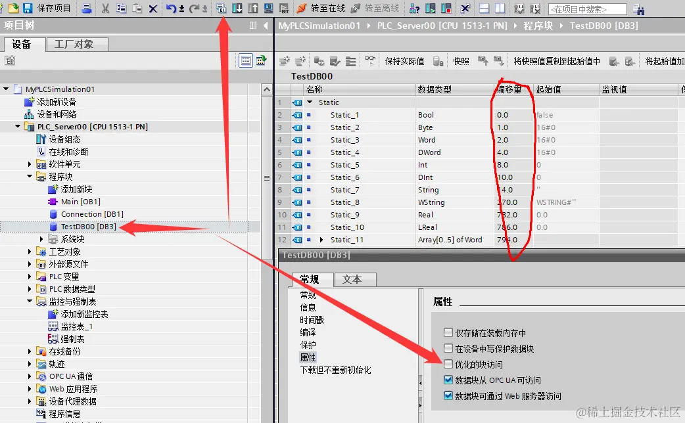Collapse the project tree panel arrow
This screenshot has height=423, width=685.
[x=265, y=26]
